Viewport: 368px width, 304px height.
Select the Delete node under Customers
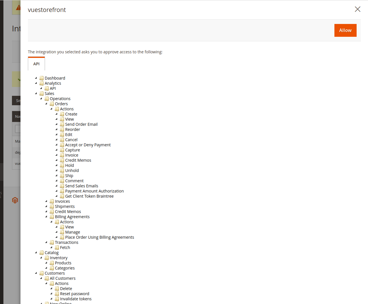(x=66, y=289)
